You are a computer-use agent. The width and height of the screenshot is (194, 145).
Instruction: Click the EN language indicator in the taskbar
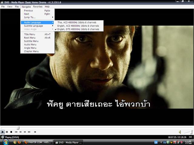156,142
